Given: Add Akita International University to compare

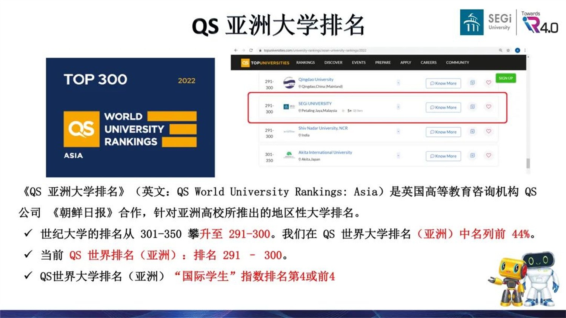Looking at the screenshot, I should point(472,155).
